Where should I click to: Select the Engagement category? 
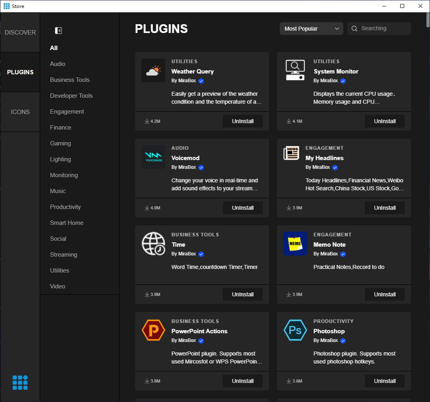point(67,112)
